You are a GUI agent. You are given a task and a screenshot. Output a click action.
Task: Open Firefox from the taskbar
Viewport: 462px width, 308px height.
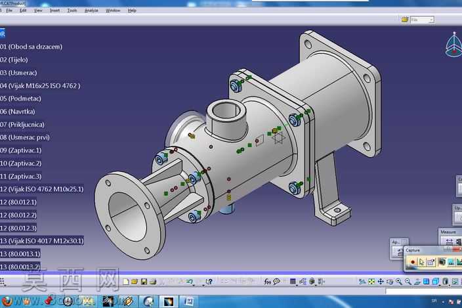pos(7,301)
